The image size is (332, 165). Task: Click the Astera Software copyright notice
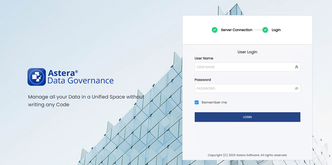pyautogui.click(x=247, y=155)
